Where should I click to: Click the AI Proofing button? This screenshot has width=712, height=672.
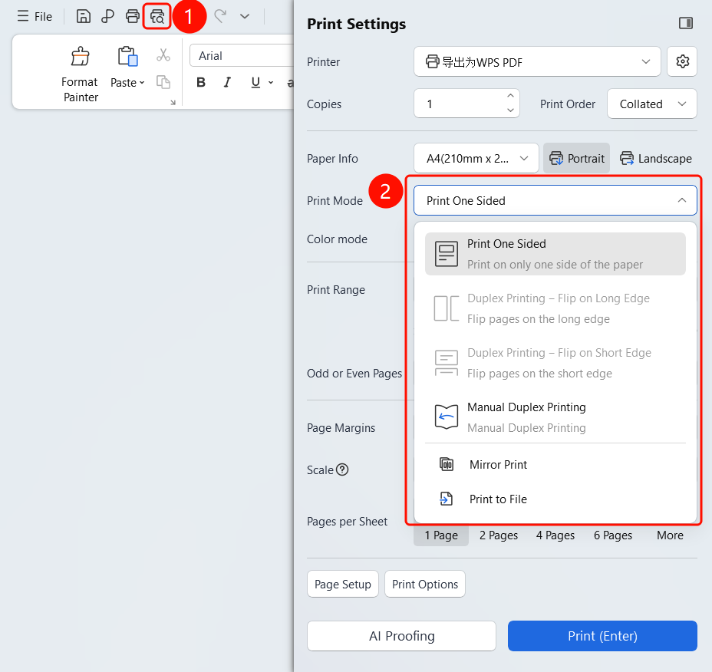click(x=401, y=636)
